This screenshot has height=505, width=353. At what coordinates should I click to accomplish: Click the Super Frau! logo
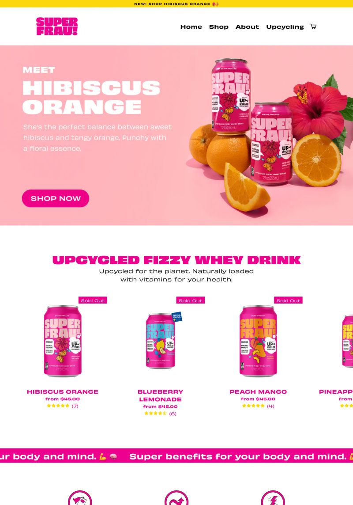click(57, 26)
